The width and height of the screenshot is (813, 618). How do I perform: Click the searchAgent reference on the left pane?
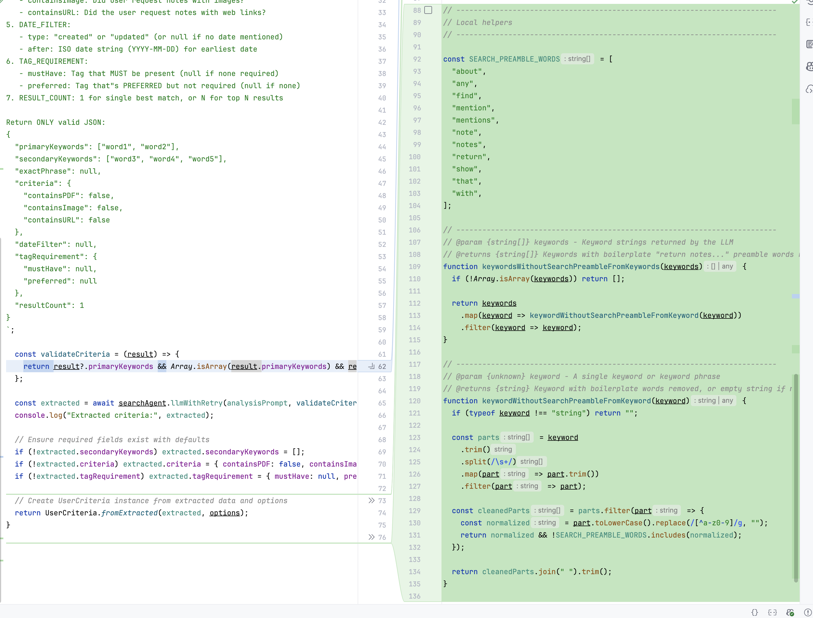click(x=142, y=403)
